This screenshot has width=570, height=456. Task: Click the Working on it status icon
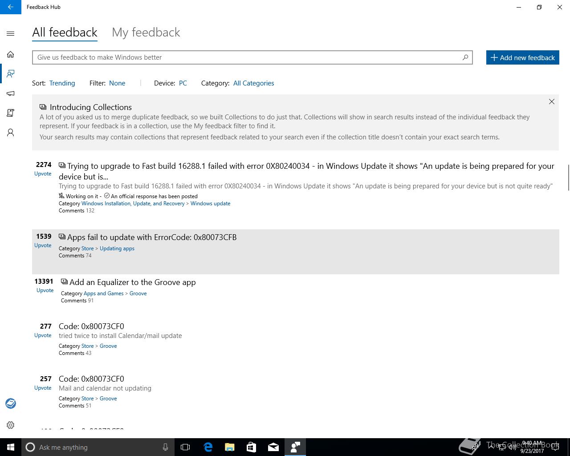coord(61,196)
